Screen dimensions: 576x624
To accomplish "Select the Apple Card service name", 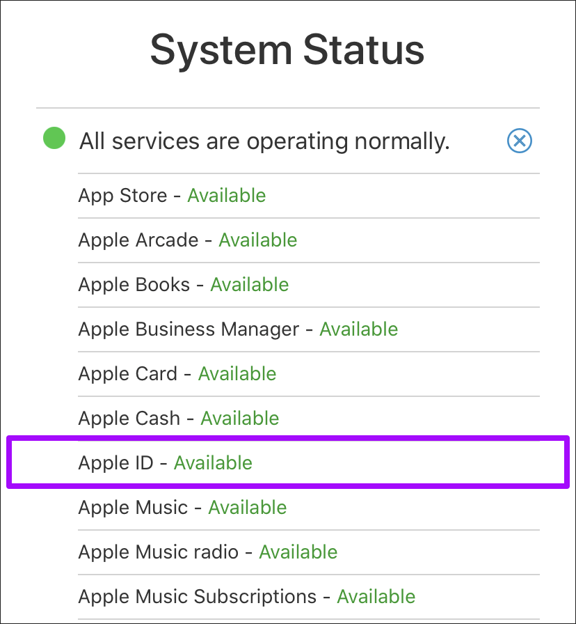I will pos(128,373).
